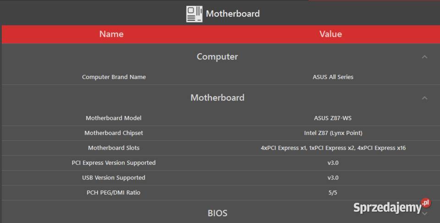This screenshot has width=440, height=223.
Task: Expand the BIOS section chevron
Action: (424, 214)
